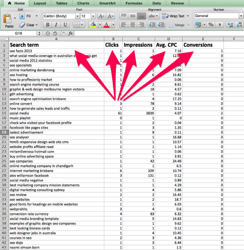The image size is (244, 250).
Task: Apply red font color
Action: (x=106, y=25)
